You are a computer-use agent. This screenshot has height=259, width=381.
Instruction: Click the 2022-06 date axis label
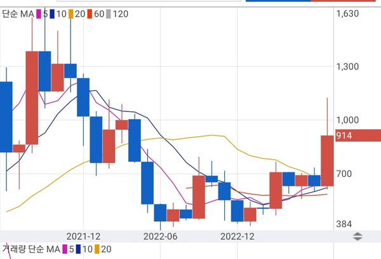[x=161, y=236]
